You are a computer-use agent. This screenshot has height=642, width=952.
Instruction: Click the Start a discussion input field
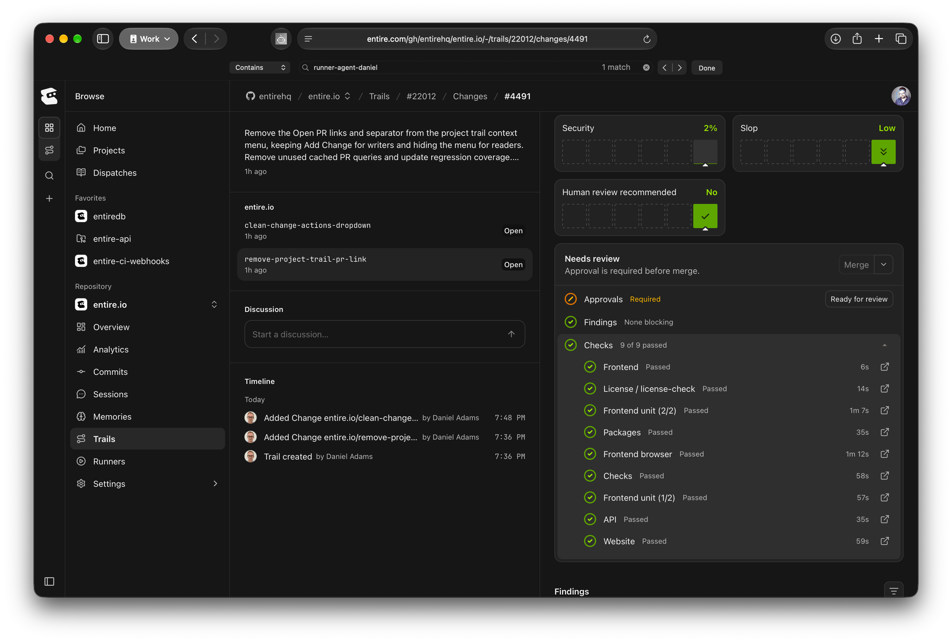[385, 334]
